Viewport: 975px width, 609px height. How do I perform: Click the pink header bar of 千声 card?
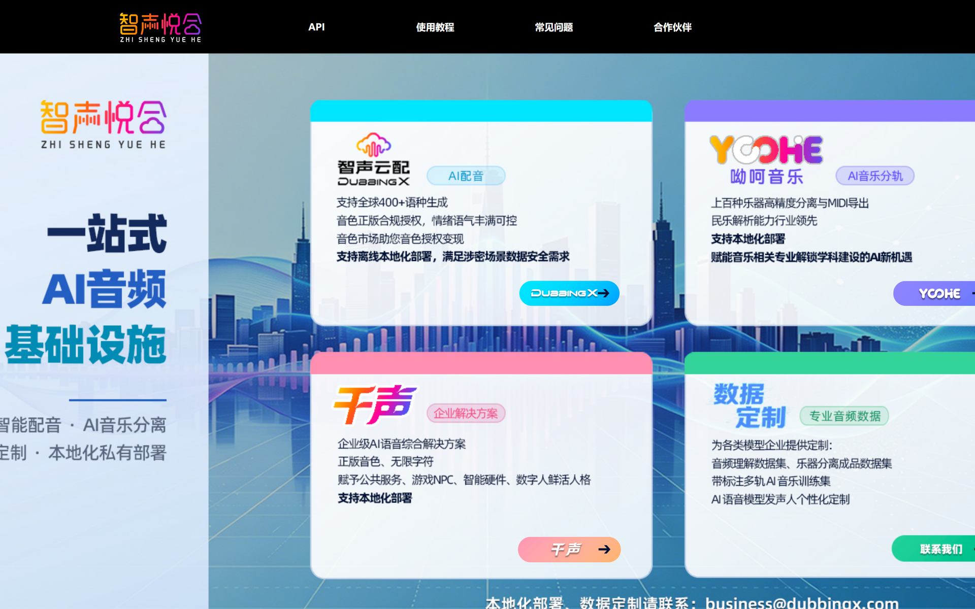481,363
